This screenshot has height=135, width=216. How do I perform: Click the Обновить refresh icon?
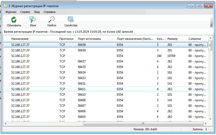pos(14,20)
